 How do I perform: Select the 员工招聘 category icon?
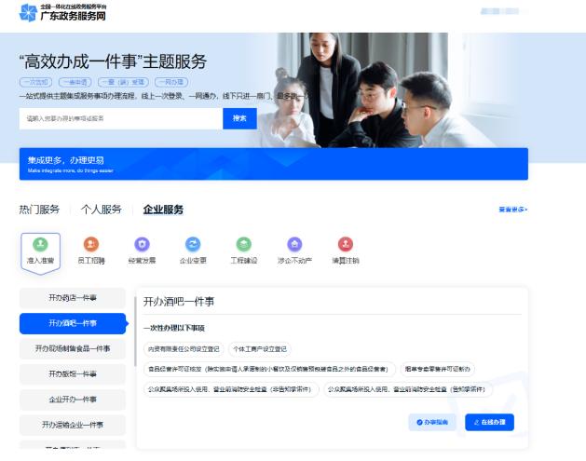click(x=91, y=245)
